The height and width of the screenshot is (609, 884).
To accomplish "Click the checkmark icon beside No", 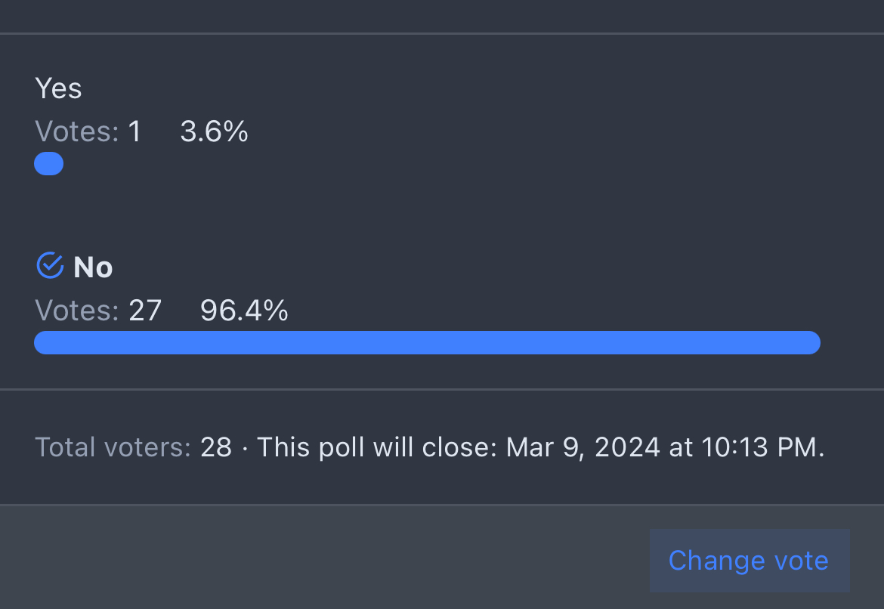I will pyautogui.click(x=50, y=266).
